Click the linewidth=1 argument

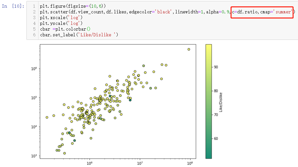189,12
